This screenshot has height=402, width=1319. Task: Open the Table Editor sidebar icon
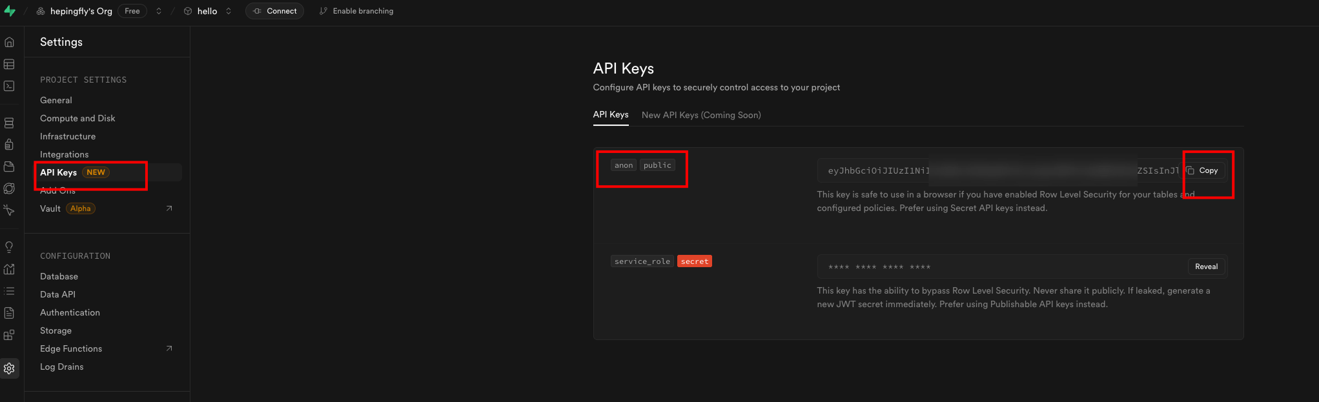[x=9, y=65]
